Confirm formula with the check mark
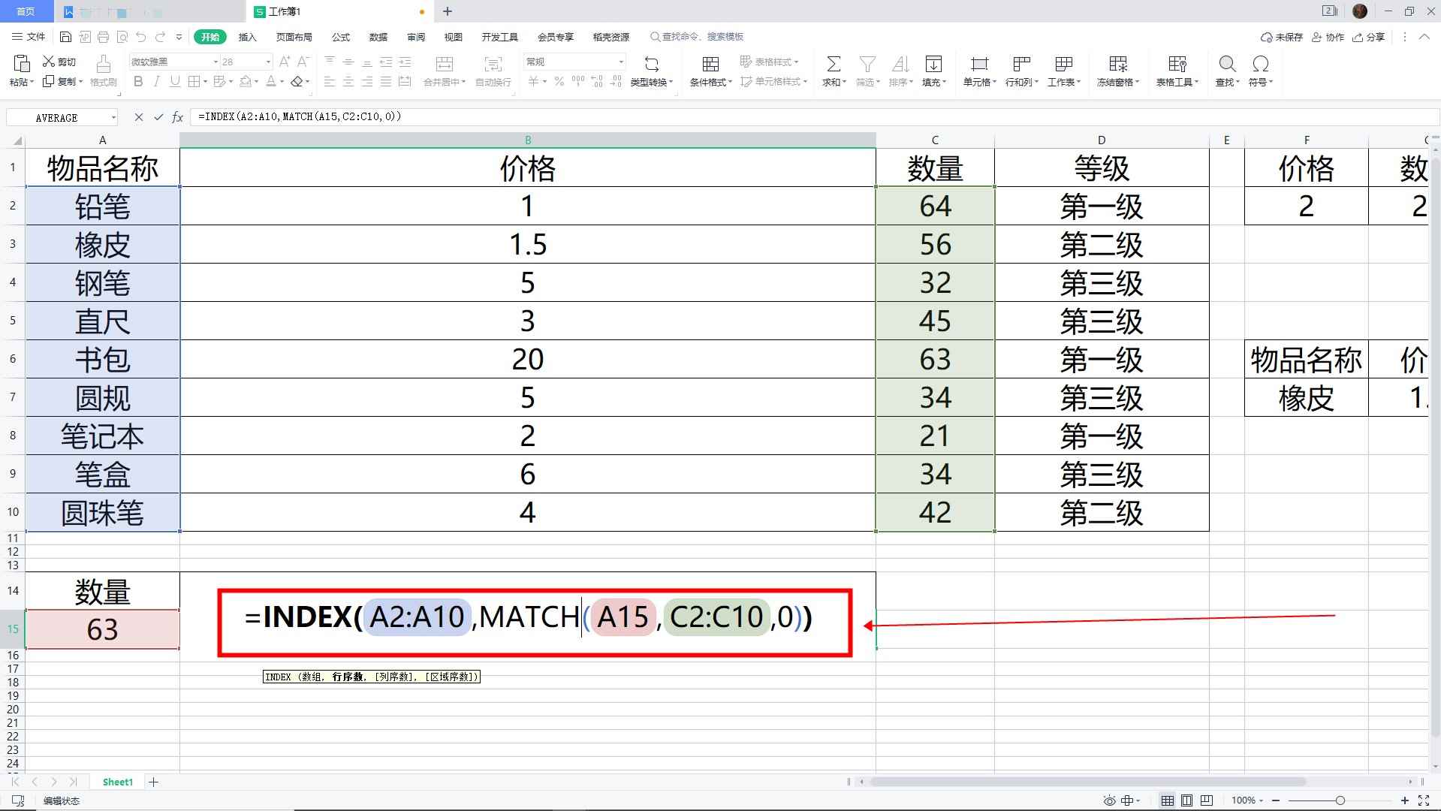1441x811 pixels. click(158, 117)
